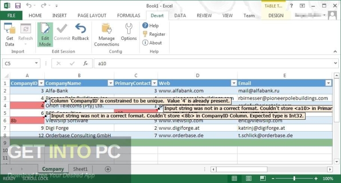
Task: Switch to Page Break Preview in status bar
Action: point(263,179)
